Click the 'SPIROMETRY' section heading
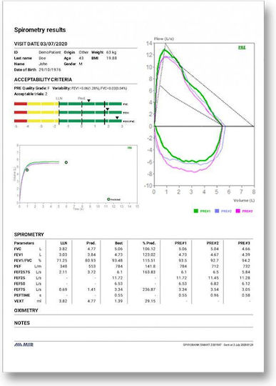 coord(29,234)
